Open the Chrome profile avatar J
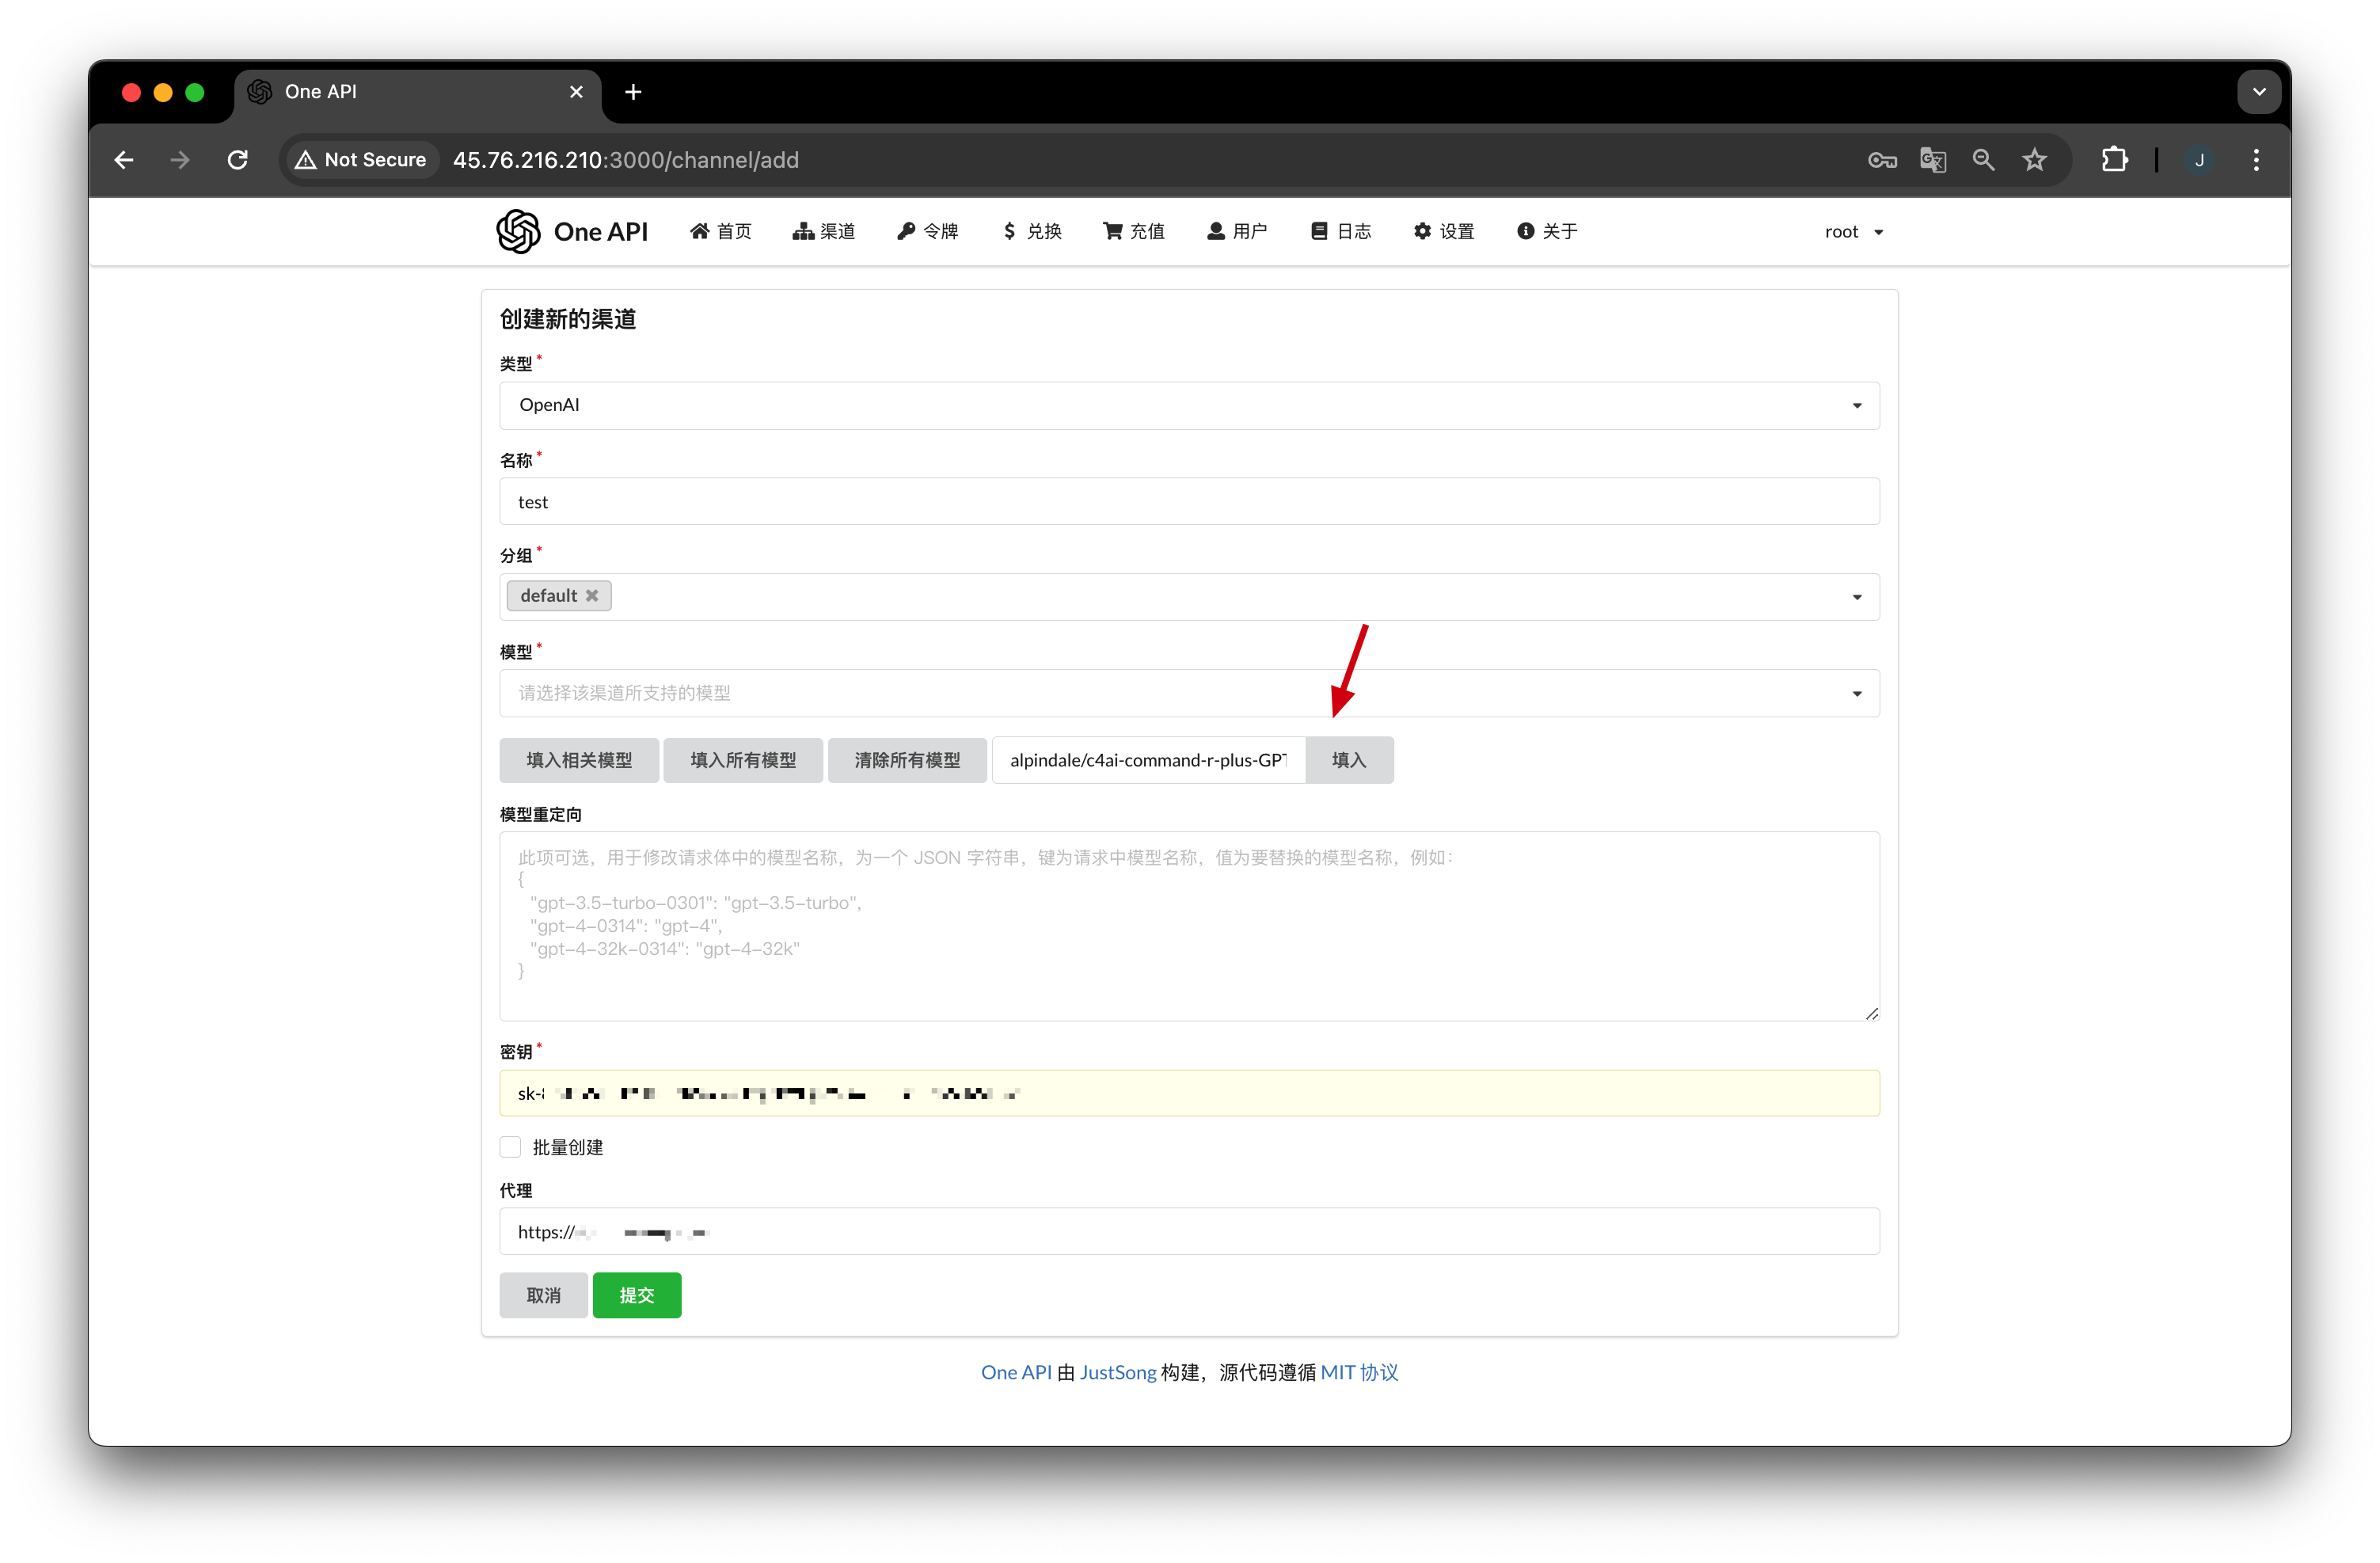2380x1563 pixels. pyautogui.click(x=2199, y=160)
